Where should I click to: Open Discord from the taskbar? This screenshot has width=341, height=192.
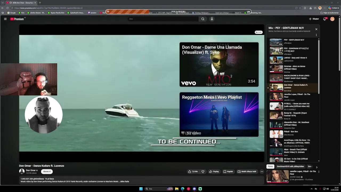[x=194, y=189]
